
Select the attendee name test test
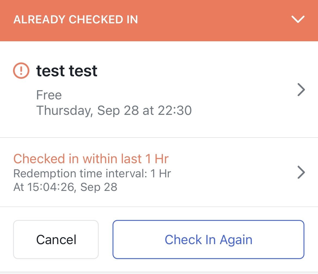coord(67,71)
